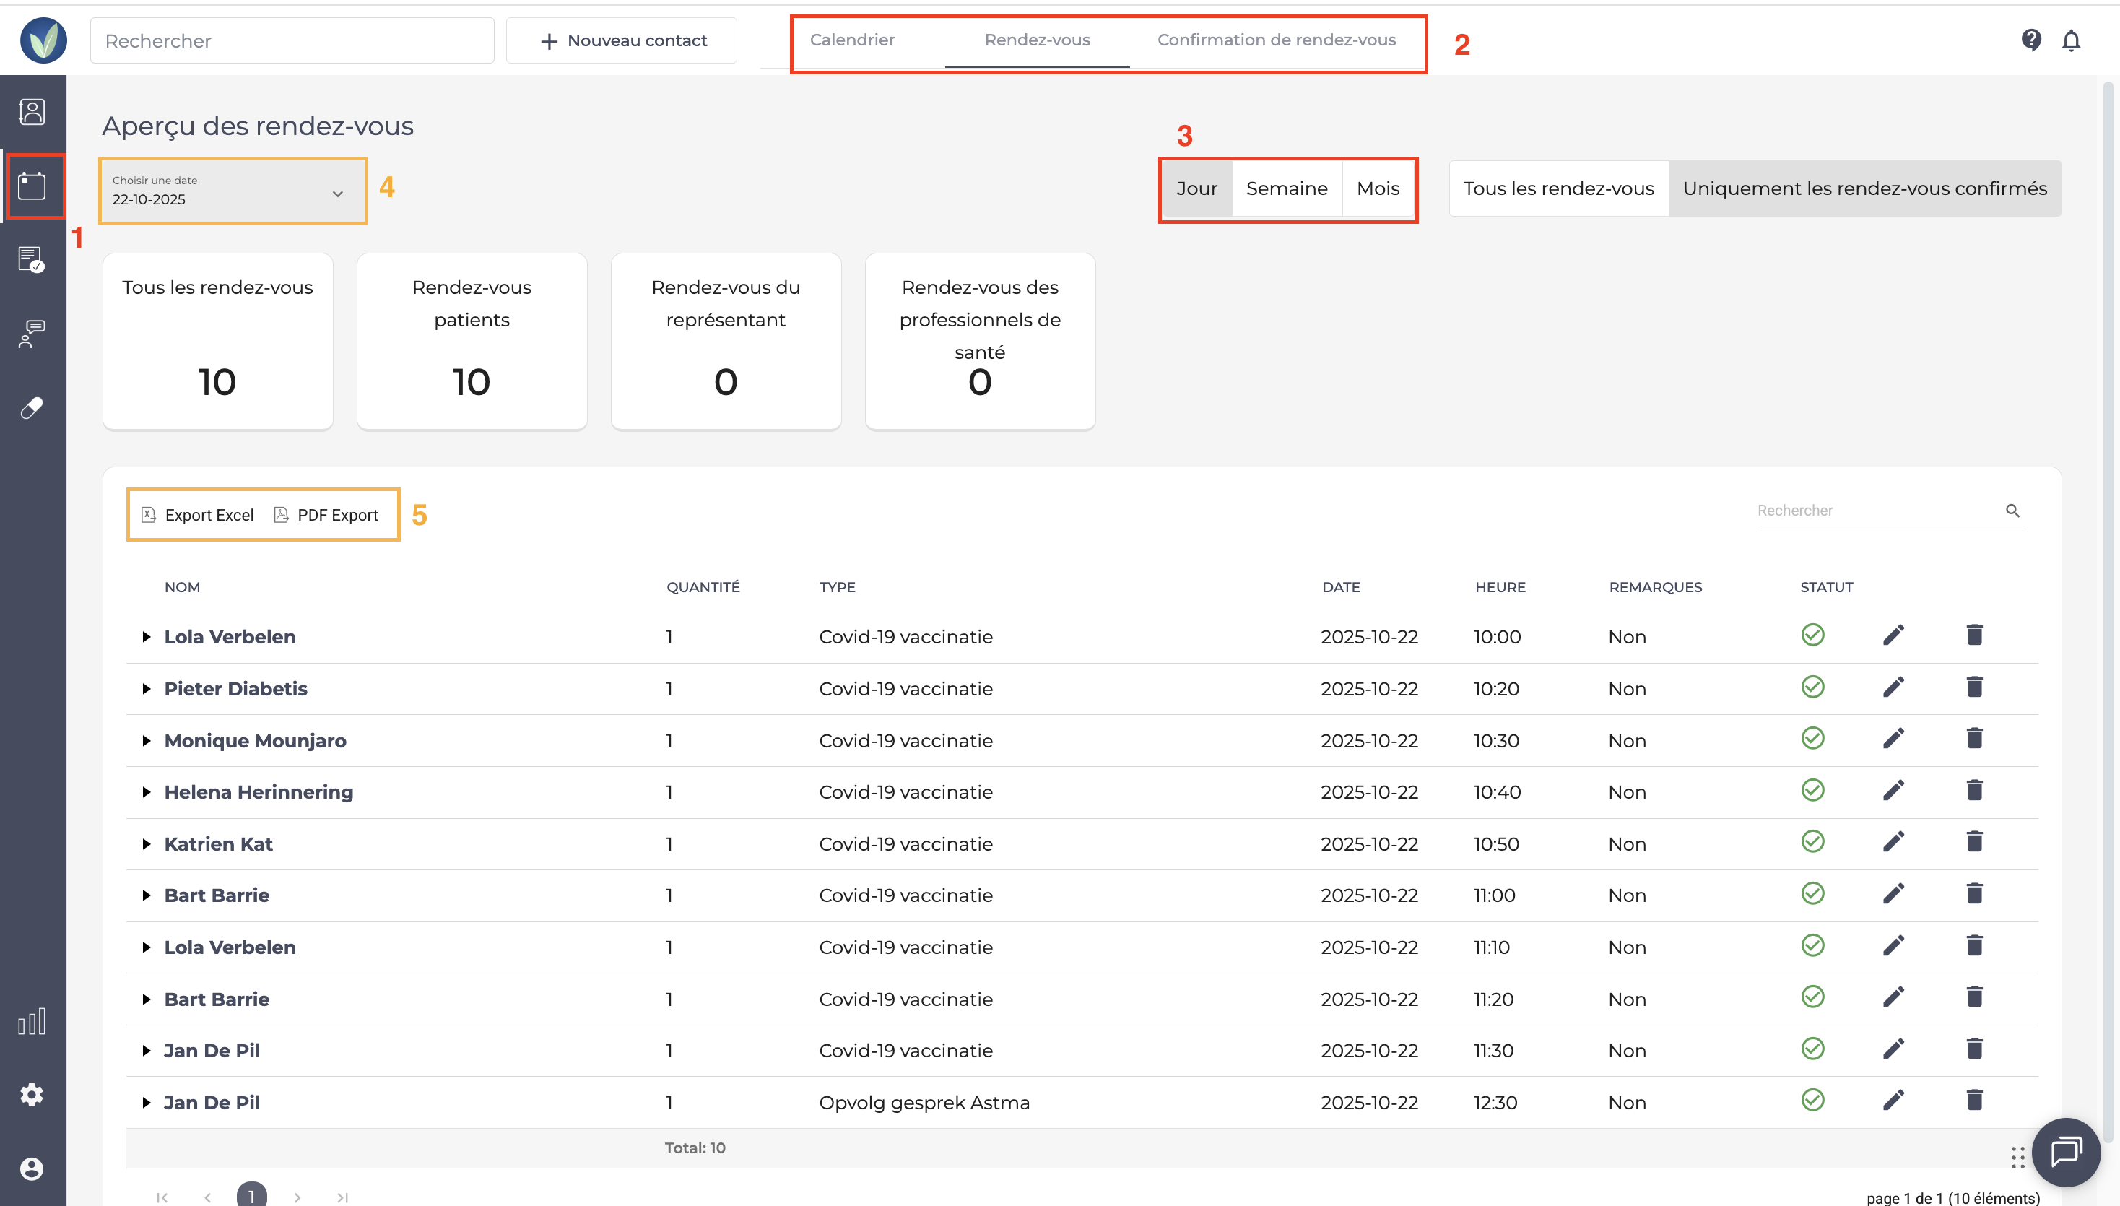Switch view to Mois
The image size is (2120, 1206).
click(x=1378, y=189)
